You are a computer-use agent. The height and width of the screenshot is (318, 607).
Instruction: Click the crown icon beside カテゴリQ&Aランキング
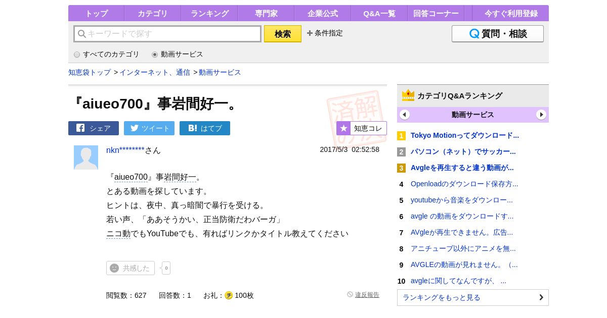click(408, 95)
